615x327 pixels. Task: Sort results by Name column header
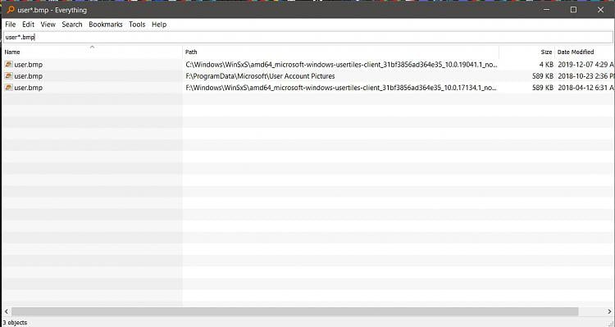click(92, 52)
